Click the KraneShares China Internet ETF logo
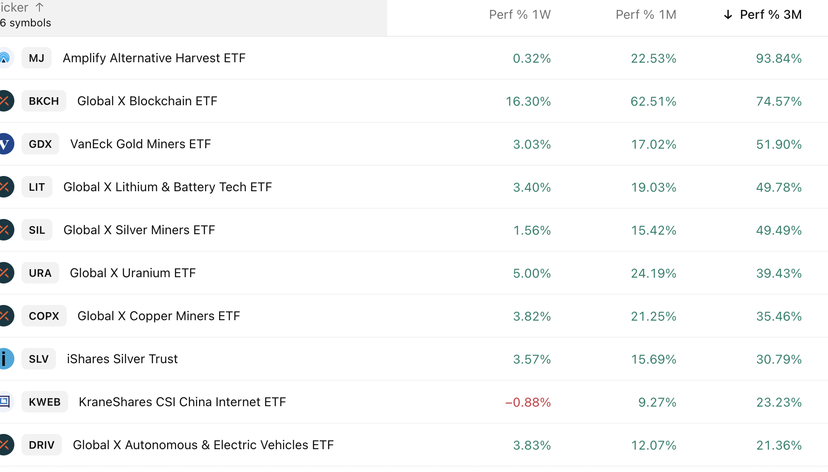828x472 pixels. click(x=6, y=402)
